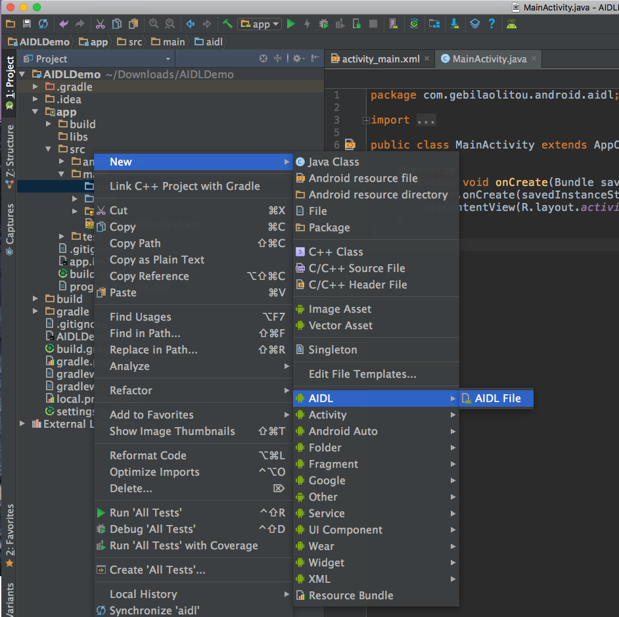Open the Refactor submenu
619x617 pixels.
193,390
